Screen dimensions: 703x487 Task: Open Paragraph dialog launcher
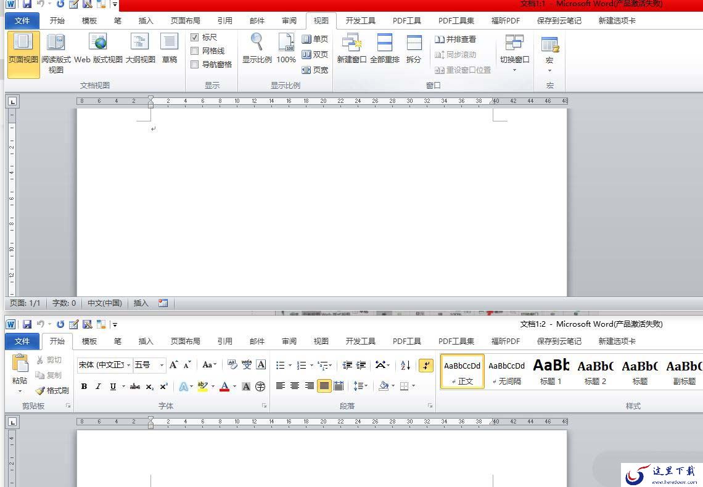pos(430,406)
